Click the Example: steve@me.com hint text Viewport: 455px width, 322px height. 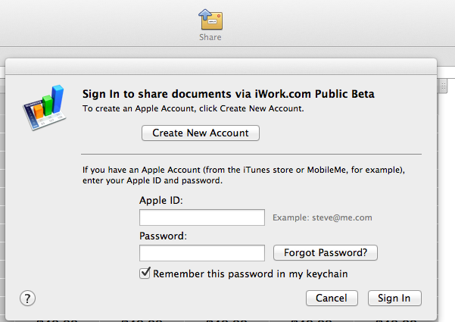point(323,217)
